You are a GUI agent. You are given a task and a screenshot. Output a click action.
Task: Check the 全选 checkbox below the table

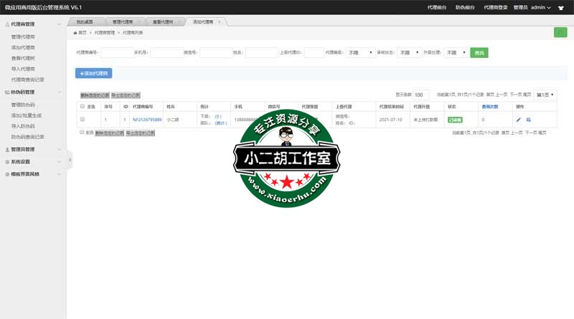[82, 133]
